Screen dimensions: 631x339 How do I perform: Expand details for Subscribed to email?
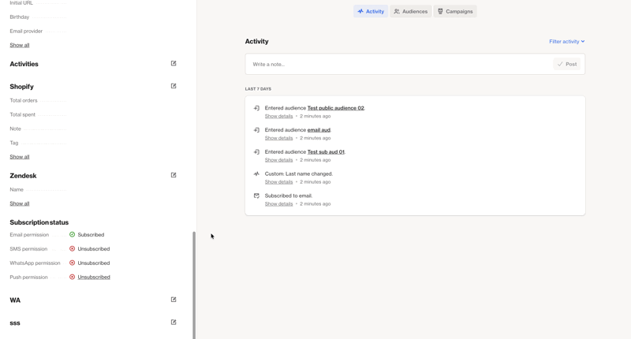[x=278, y=204]
